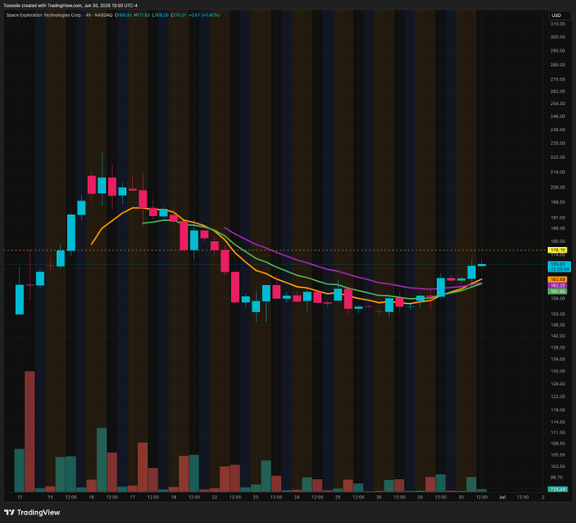Click the 262.00 price axis value
The height and width of the screenshot is (523, 576).
point(557,91)
